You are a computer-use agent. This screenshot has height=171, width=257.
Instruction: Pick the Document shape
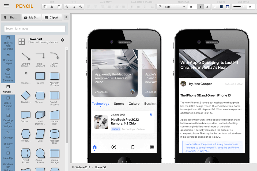[x=26, y=116]
